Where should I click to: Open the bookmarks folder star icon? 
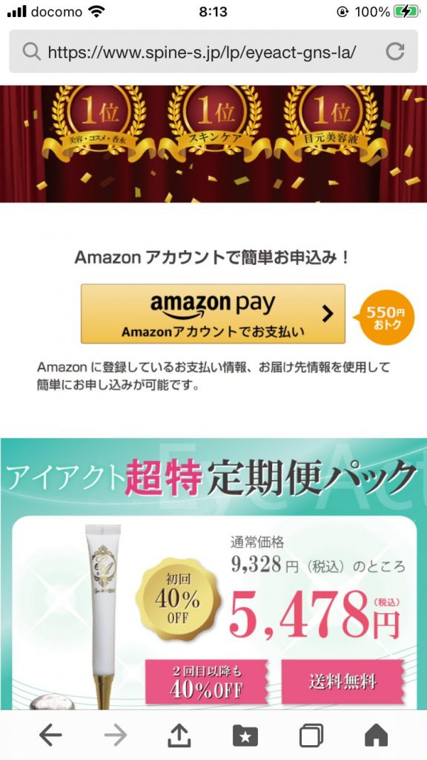tap(245, 736)
